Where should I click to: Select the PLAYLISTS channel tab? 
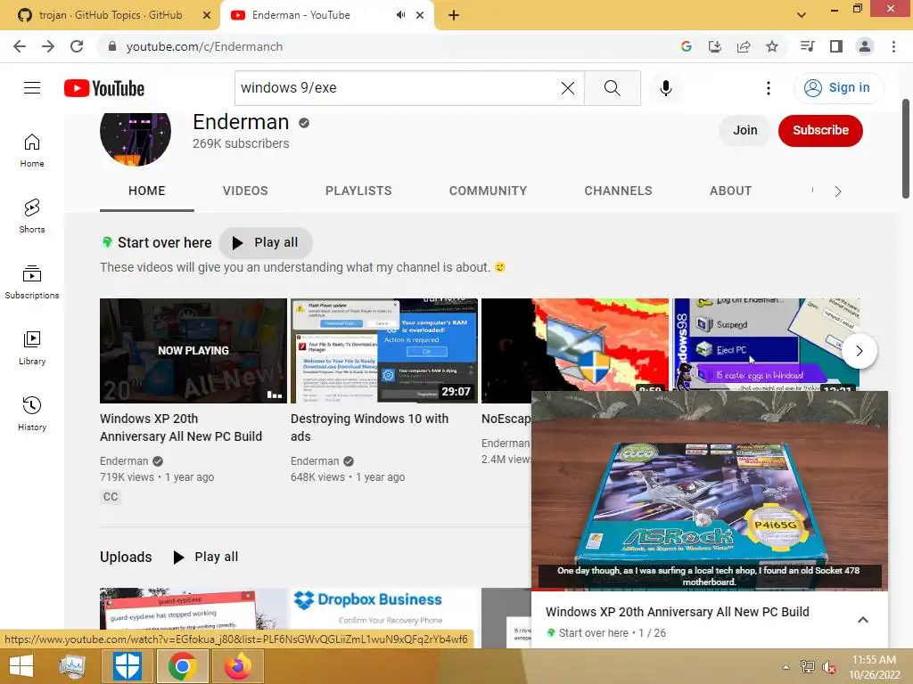pyautogui.click(x=358, y=191)
